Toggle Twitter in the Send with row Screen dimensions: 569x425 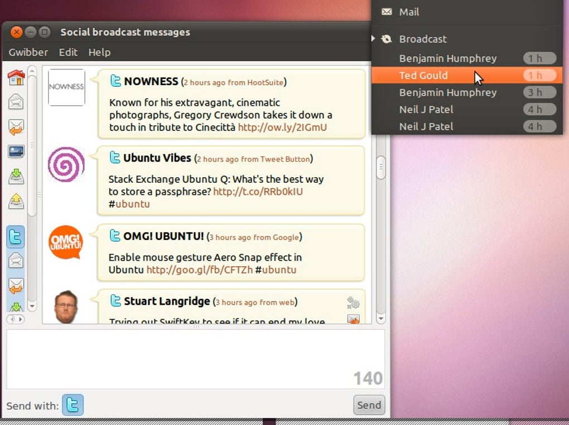coord(73,405)
